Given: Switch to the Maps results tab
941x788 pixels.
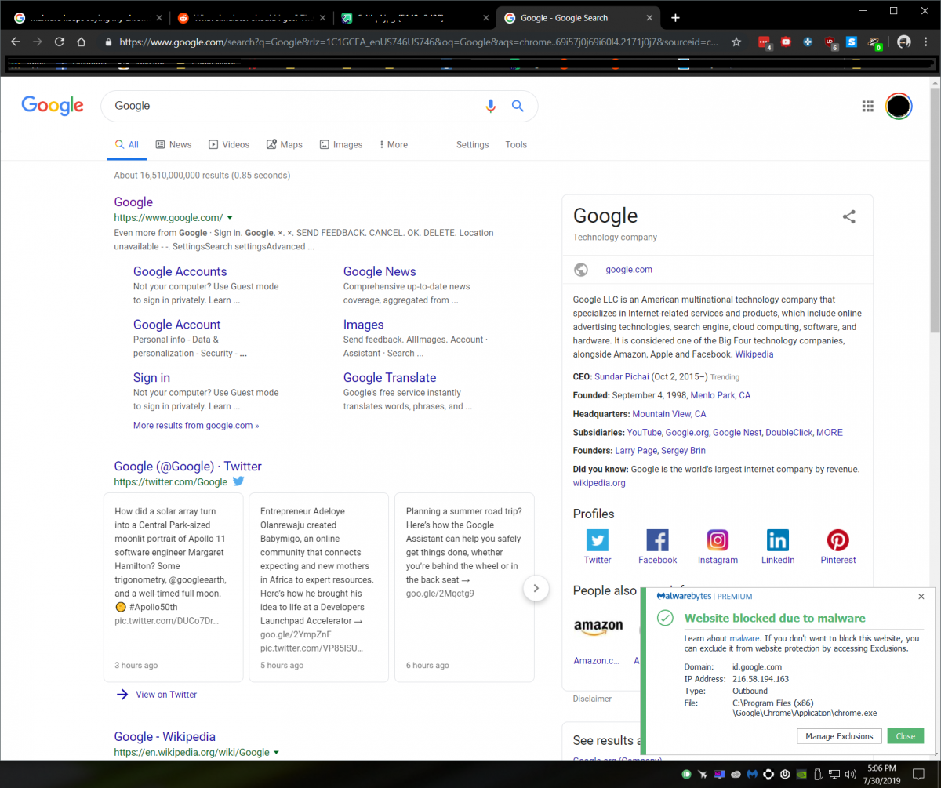Looking at the screenshot, I should [x=285, y=144].
